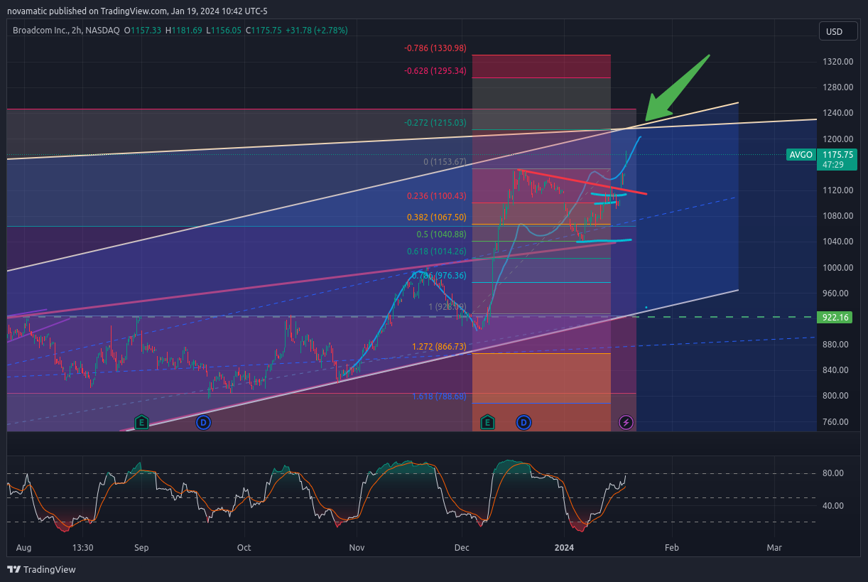Click the 0.236 (1100.43) Fib label
The image size is (868, 582).
click(x=436, y=196)
